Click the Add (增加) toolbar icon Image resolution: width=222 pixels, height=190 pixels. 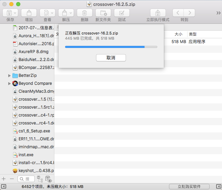tap(29, 13)
